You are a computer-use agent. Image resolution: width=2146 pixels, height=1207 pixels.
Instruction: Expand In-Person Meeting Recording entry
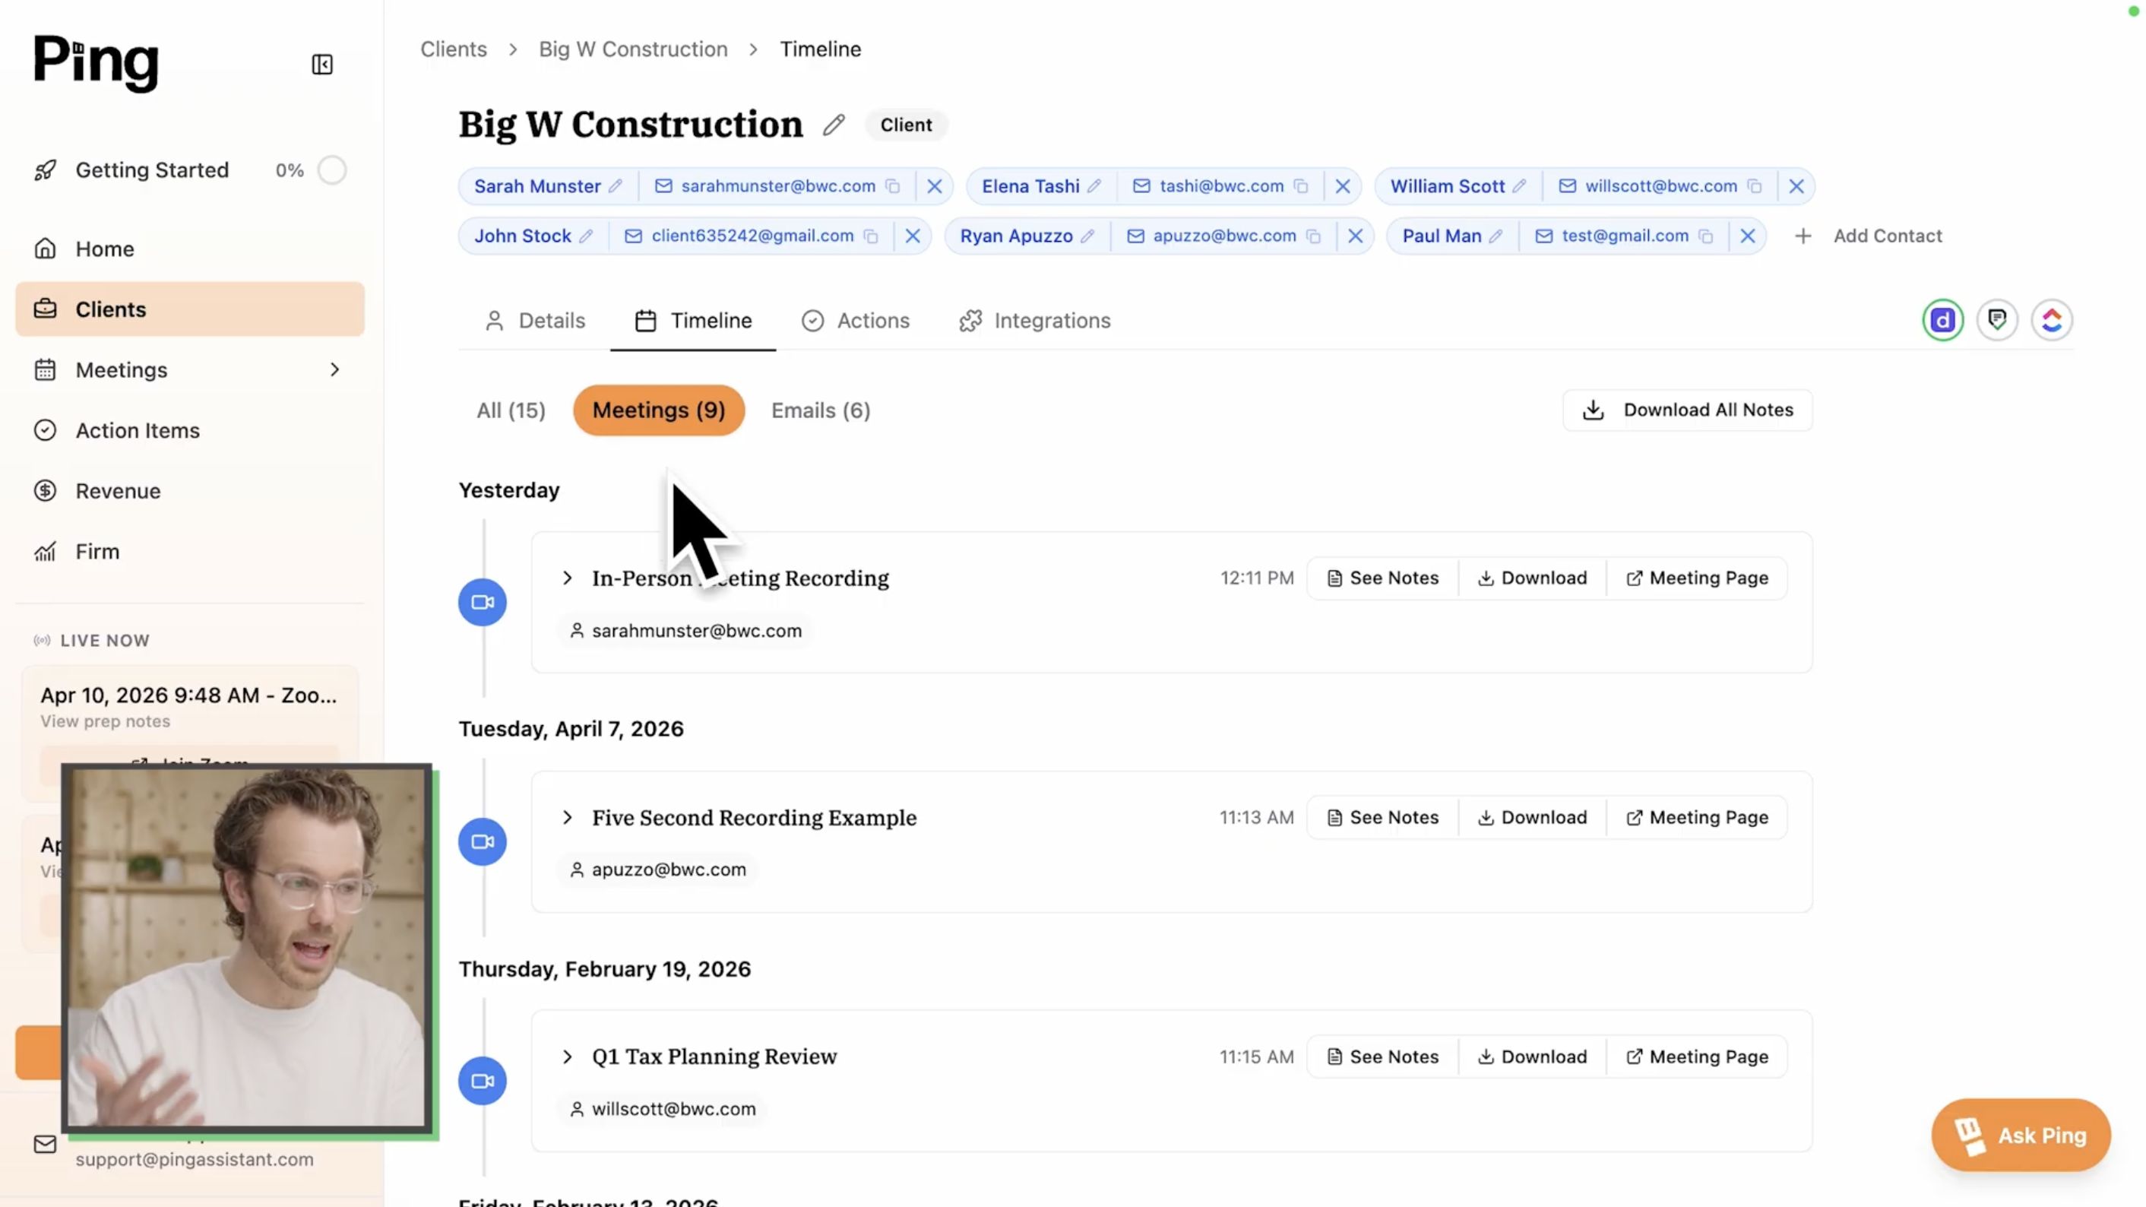[x=568, y=578]
